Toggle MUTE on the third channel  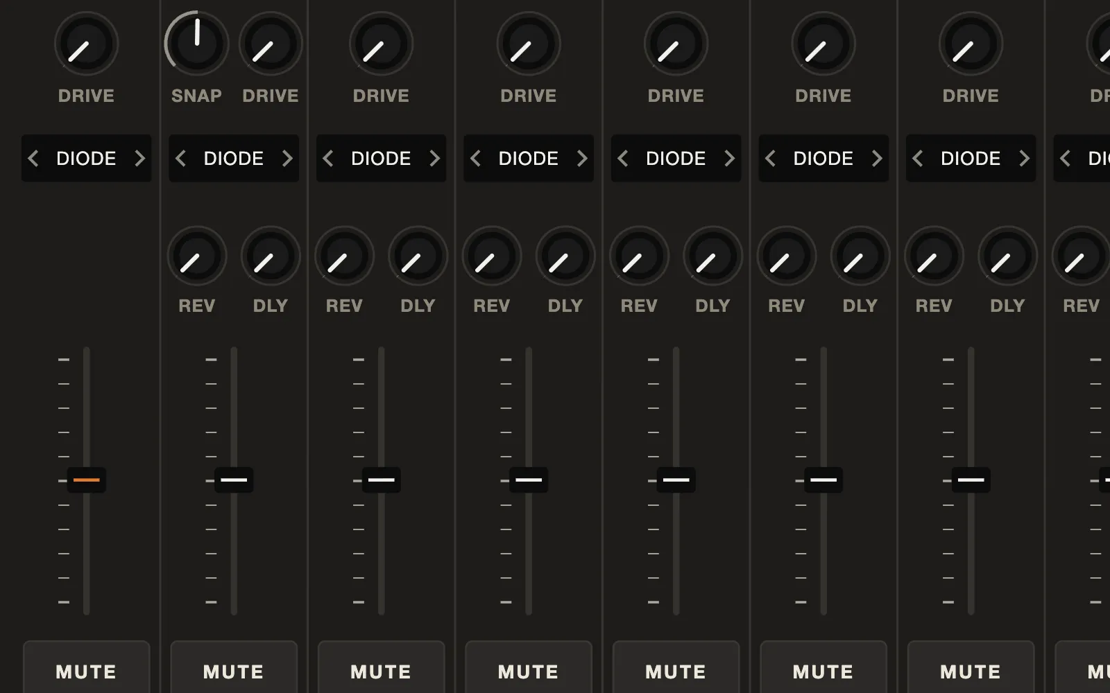click(381, 667)
